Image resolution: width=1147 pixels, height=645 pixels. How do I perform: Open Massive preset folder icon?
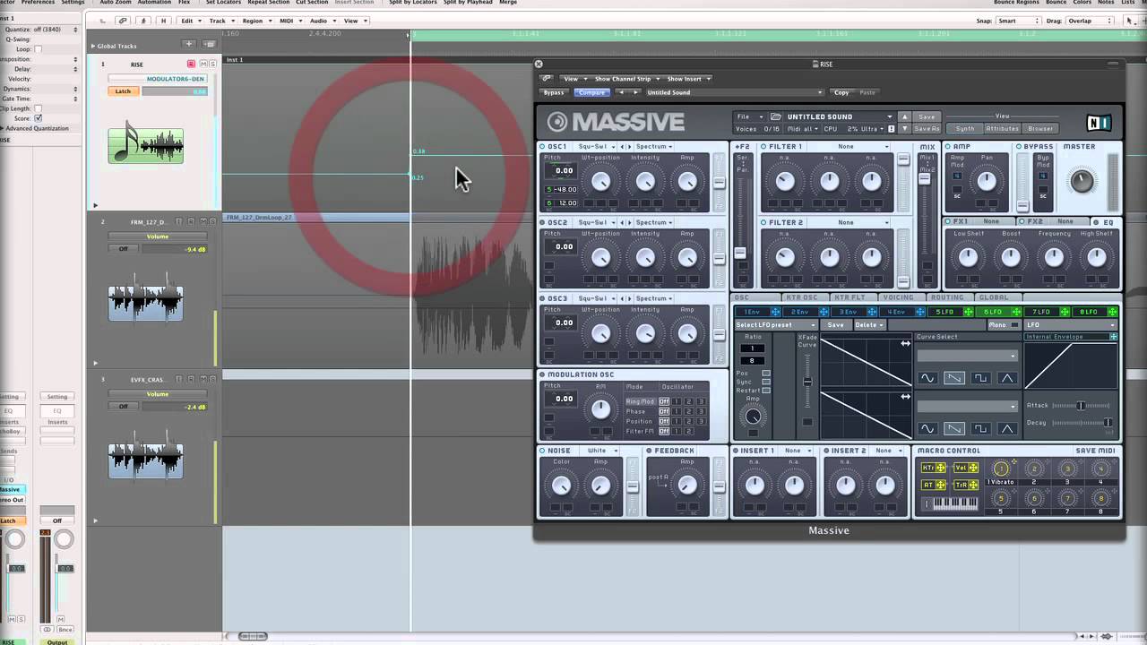click(776, 116)
